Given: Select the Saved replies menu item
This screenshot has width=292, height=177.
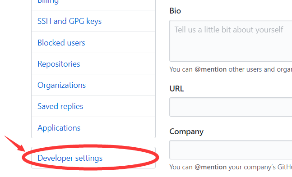Looking at the screenshot, I should click(93, 106).
